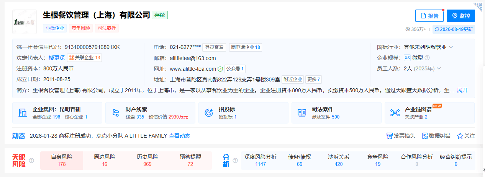485x177 pixels.
Task: Click email alittletea@163.com
Action: [x=193, y=58]
